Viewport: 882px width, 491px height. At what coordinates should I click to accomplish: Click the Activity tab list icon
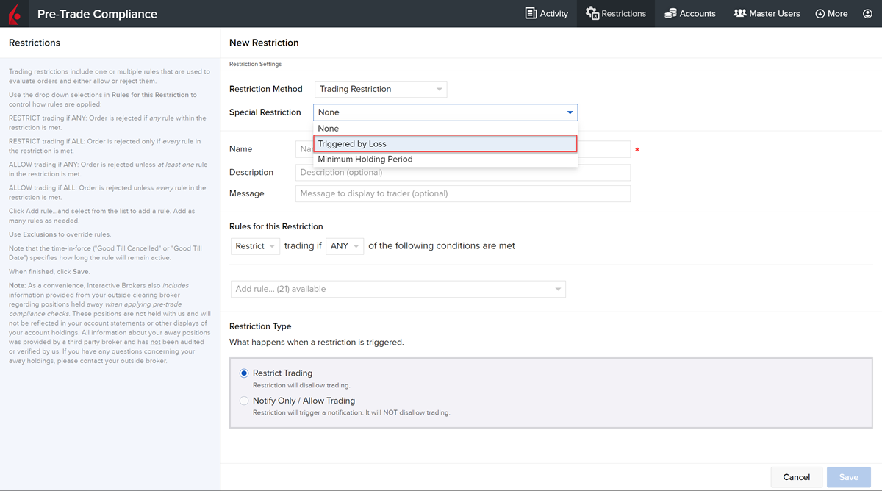tap(531, 13)
